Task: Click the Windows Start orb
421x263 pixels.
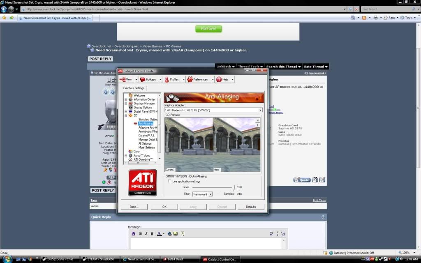Action: click(x=7, y=259)
